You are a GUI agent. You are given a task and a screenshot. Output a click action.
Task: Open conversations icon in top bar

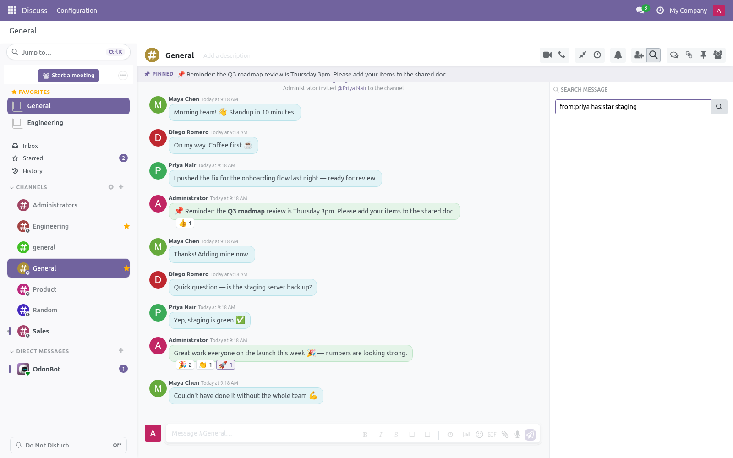tap(640, 11)
